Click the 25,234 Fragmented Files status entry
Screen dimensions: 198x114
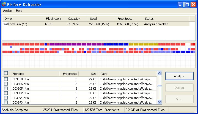[x=60, y=110]
